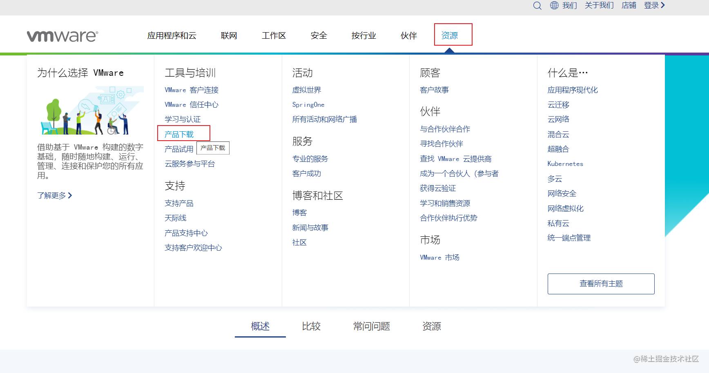Viewport: 709px width, 373px height.
Task: Open the 虚拟世界 event link
Action: click(x=307, y=90)
